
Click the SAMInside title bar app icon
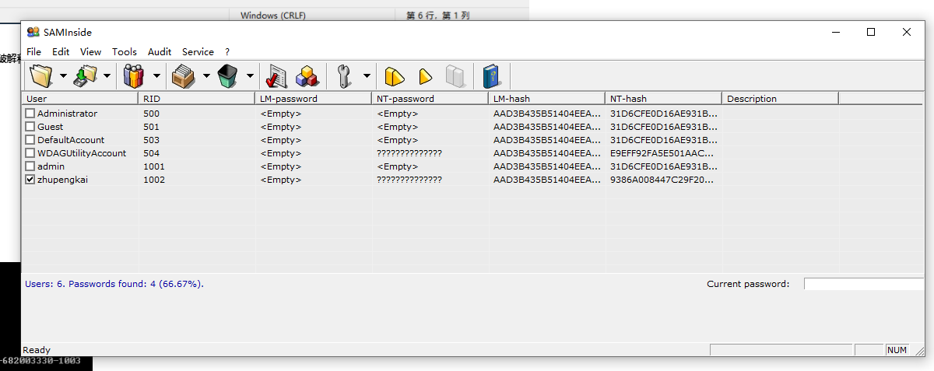[33, 32]
